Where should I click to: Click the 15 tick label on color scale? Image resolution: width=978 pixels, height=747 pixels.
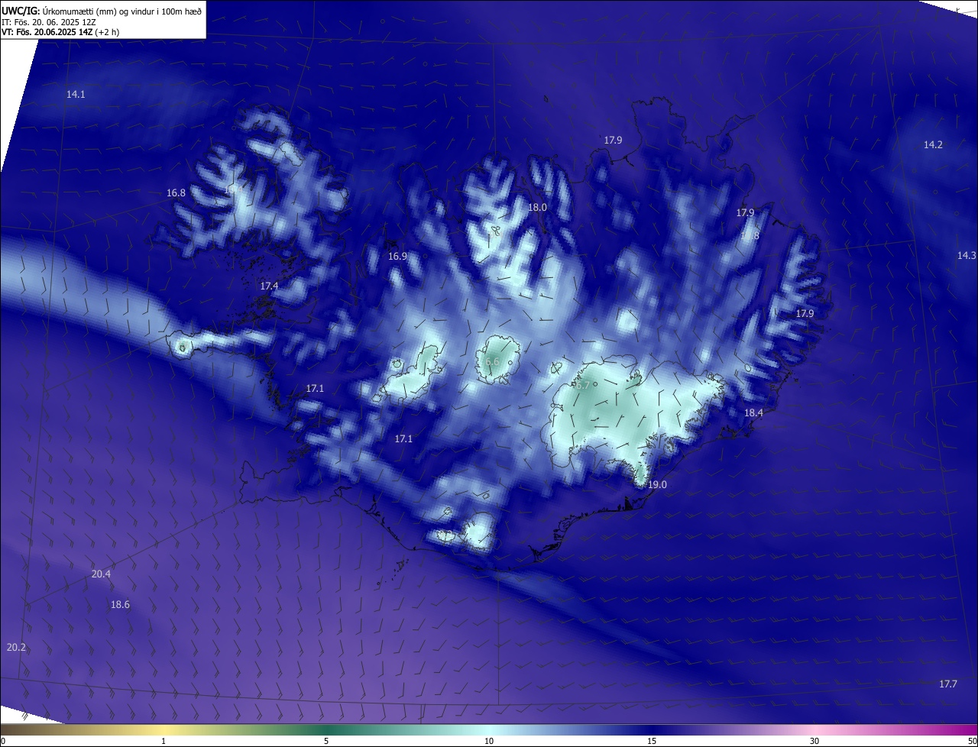click(652, 742)
